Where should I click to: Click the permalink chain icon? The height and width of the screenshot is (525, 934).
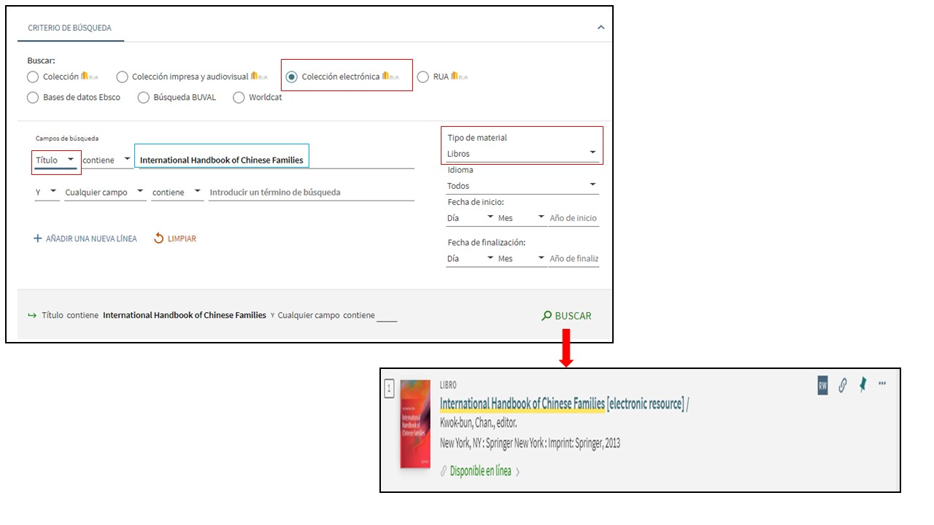pos(842,386)
